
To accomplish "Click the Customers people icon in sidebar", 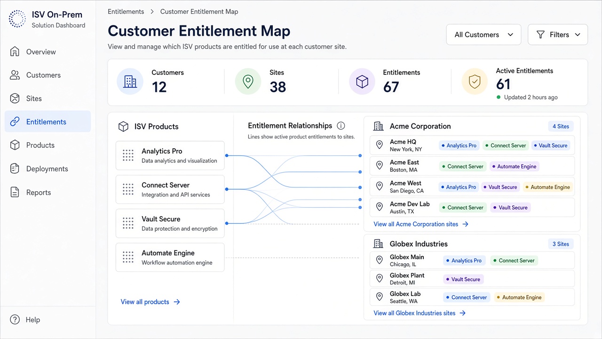I will pos(15,75).
